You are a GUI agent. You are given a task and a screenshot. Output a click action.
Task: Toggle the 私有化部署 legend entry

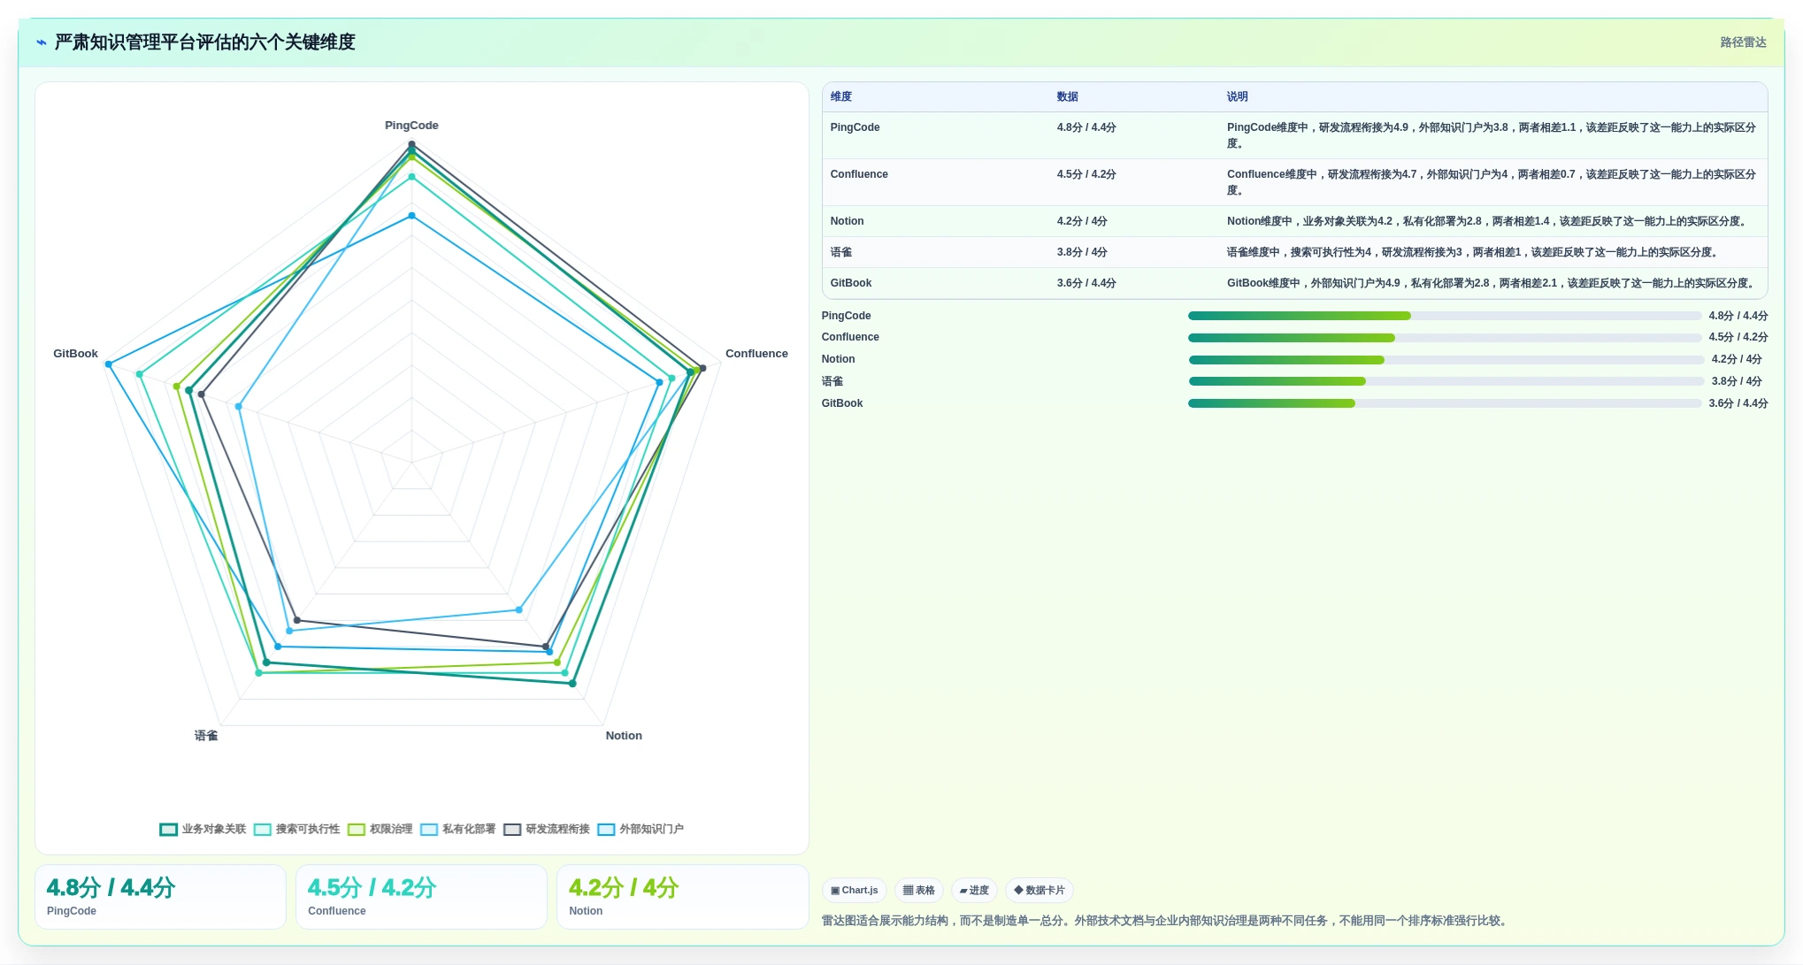pyautogui.click(x=457, y=829)
